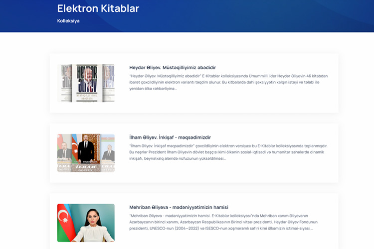Click the right Heydər Əliyev book cover
This screenshot has width=374, height=249.
(x=108, y=83)
